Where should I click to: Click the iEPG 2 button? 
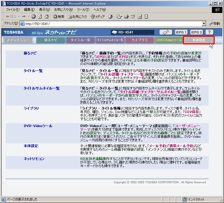[196, 32]
